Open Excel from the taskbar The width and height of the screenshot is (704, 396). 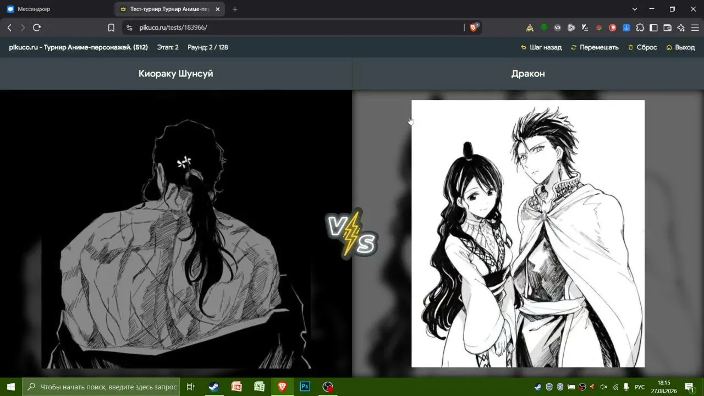point(259,387)
